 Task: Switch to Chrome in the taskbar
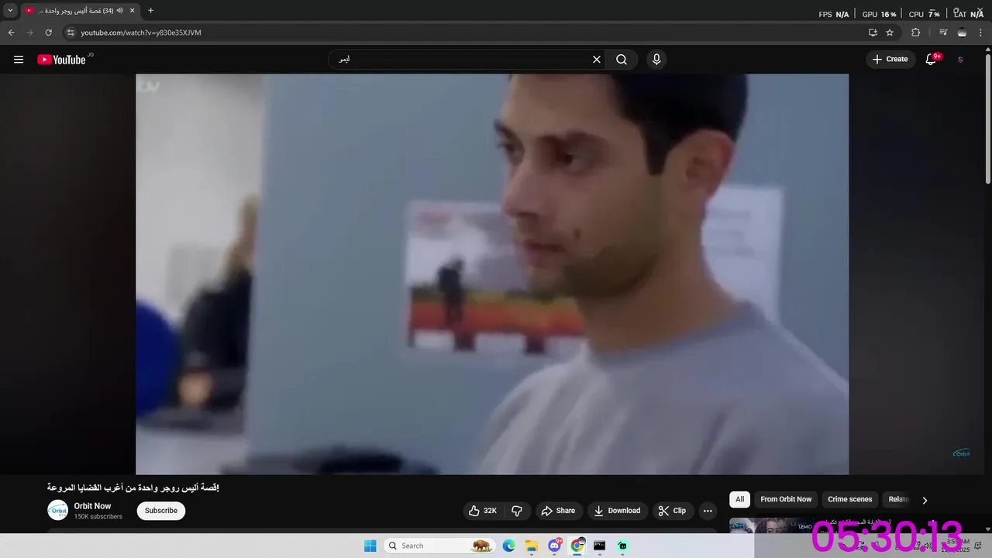tap(577, 546)
